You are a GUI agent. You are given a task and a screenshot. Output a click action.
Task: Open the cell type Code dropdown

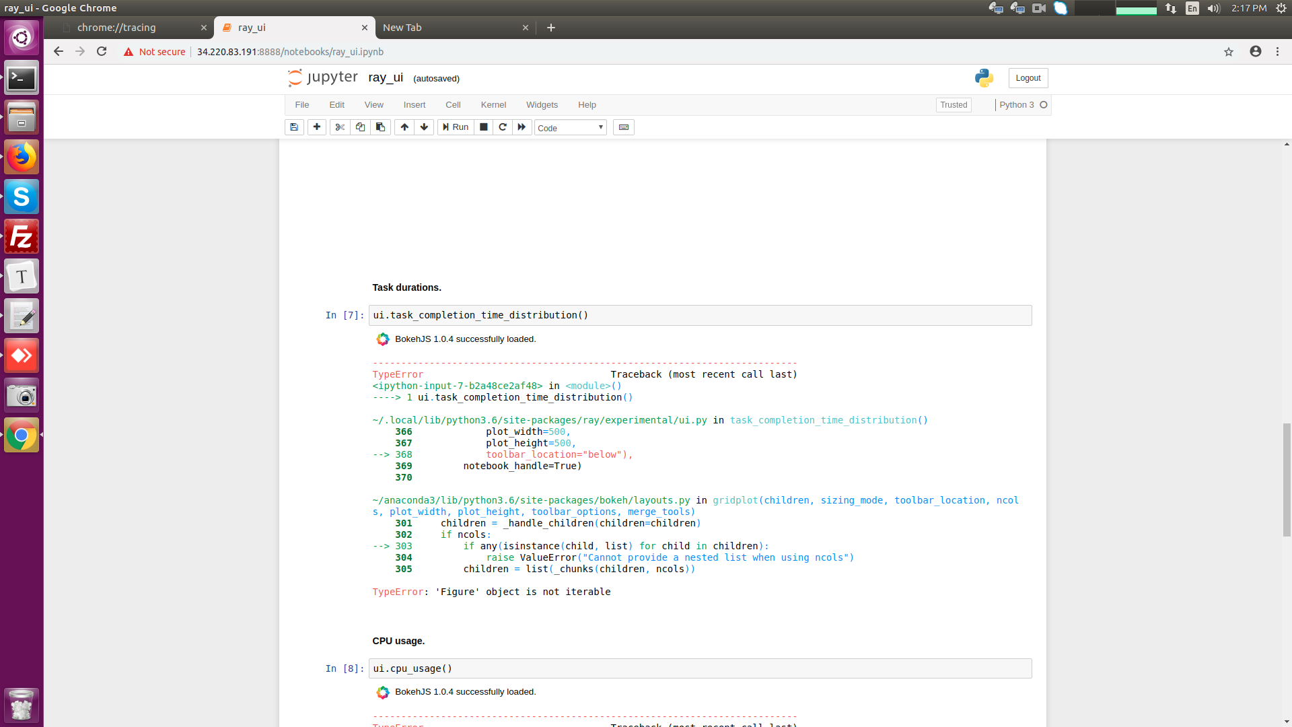pyautogui.click(x=571, y=128)
